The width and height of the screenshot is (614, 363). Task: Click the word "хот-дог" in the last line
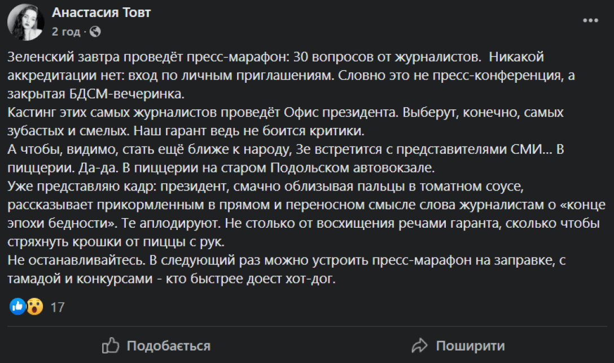coord(317,280)
